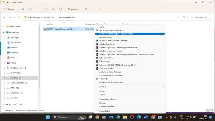Open the three-dot more options menu

coord(100,9)
